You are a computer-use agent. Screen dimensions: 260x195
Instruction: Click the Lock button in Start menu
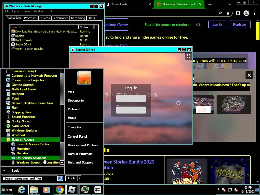72,178
